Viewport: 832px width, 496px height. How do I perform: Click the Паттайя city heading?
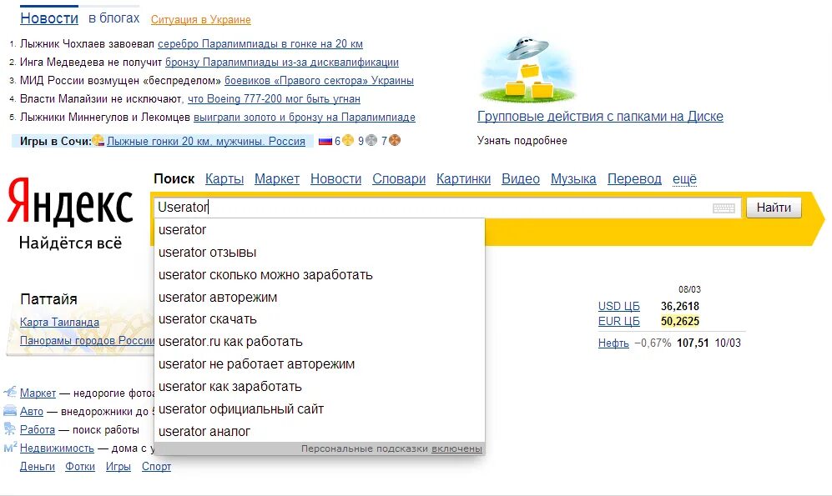(x=48, y=299)
